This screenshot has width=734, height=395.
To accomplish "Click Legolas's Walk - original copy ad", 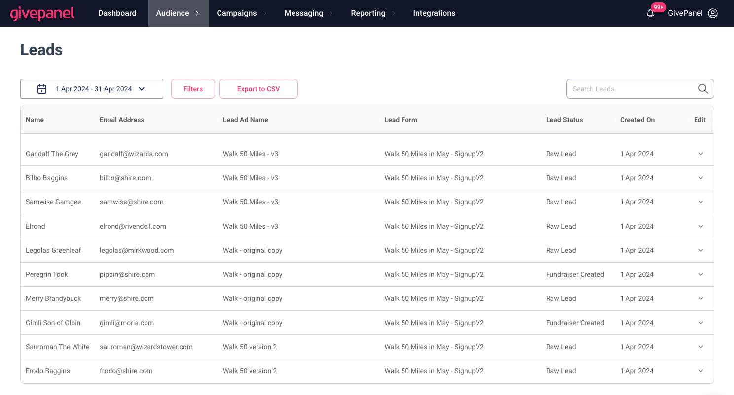I will point(253,250).
